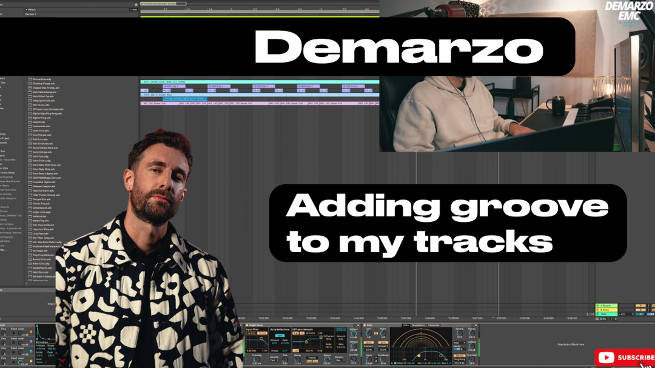The height and width of the screenshot is (368, 655).
Task: Switch to the Modulation tab in Echo
Action: pyautogui.click(x=418, y=326)
